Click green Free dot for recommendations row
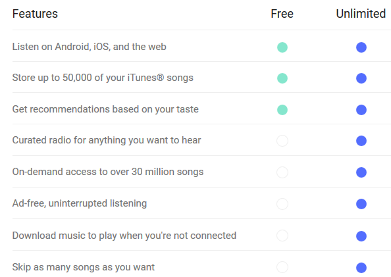The image size is (391, 277). 282,110
